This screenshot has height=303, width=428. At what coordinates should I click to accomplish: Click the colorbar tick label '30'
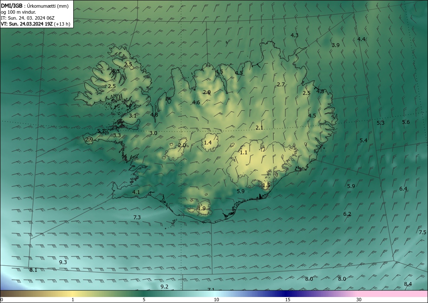coord(359,300)
